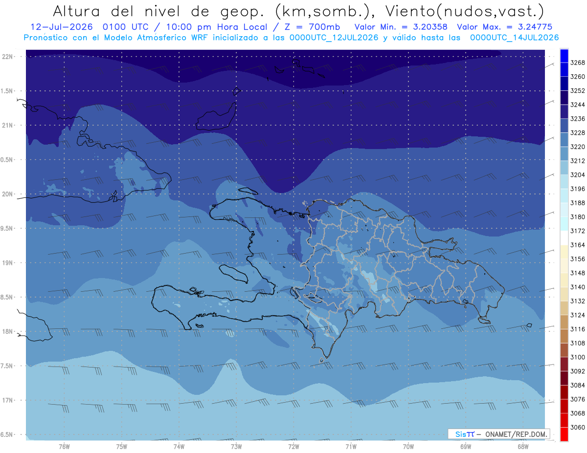Click the '0100 UTC' time text
The image size is (587, 453).
coord(128,27)
